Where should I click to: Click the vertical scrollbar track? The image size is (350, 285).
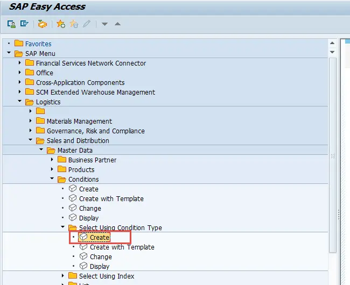[x=333, y=155]
